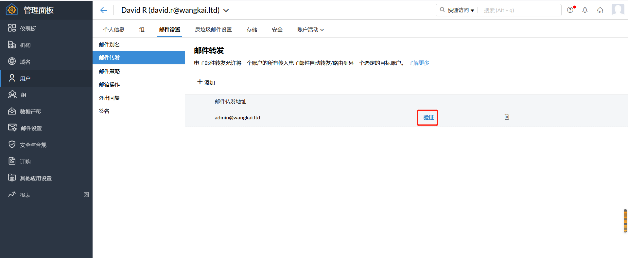Open the 仪表板 dashboard icon

pos(12,28)
